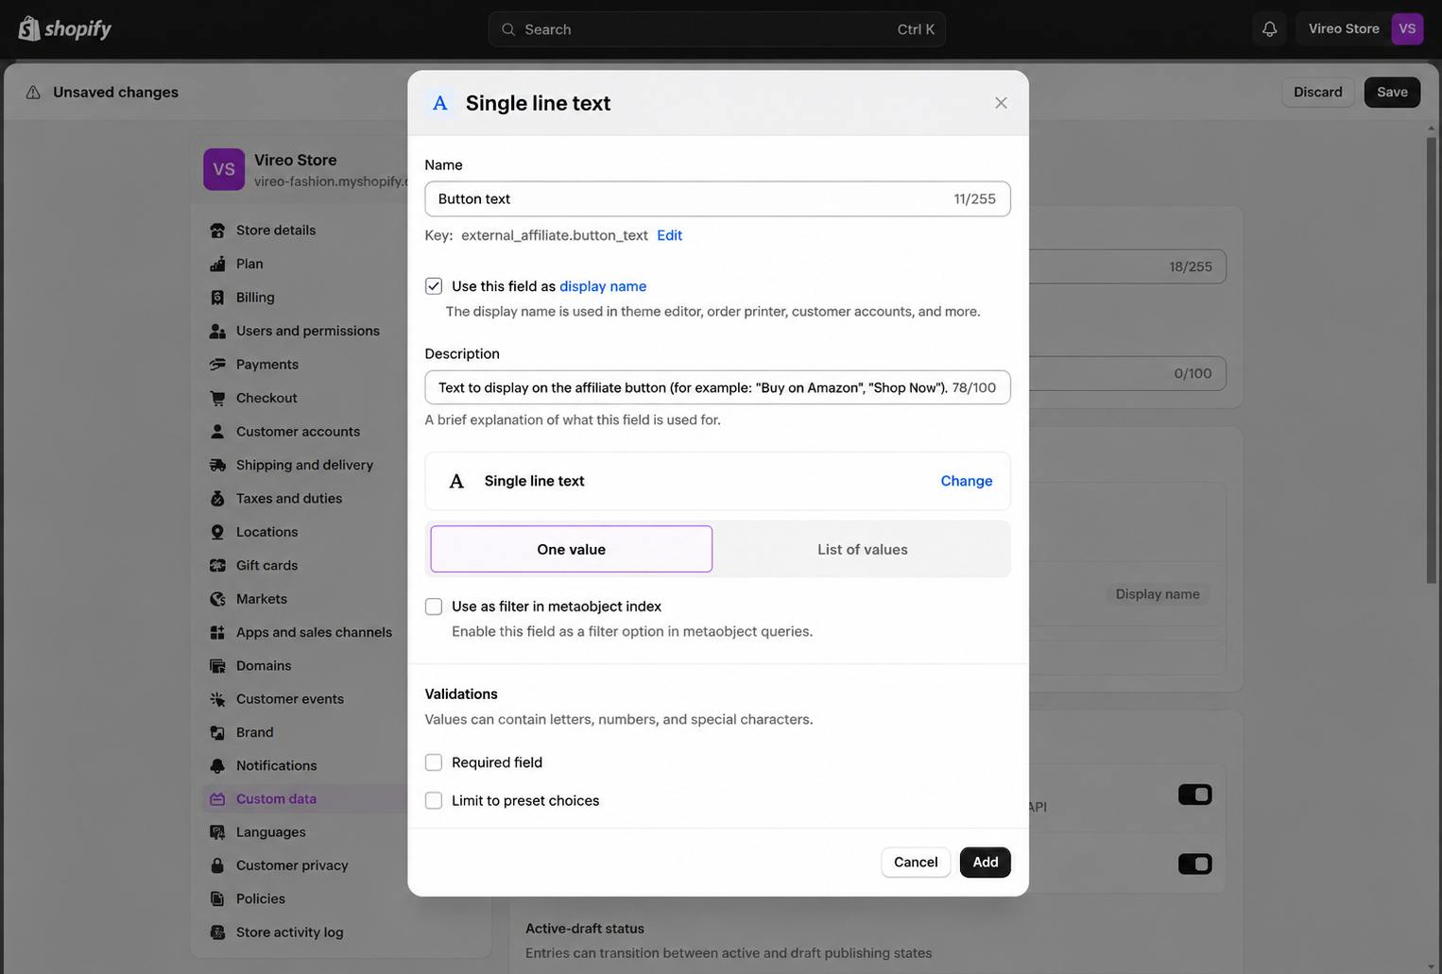Click the Markets globe icon
This screenshot has height=974, width=1442.
pyautogui.click(x=217, y=599)
